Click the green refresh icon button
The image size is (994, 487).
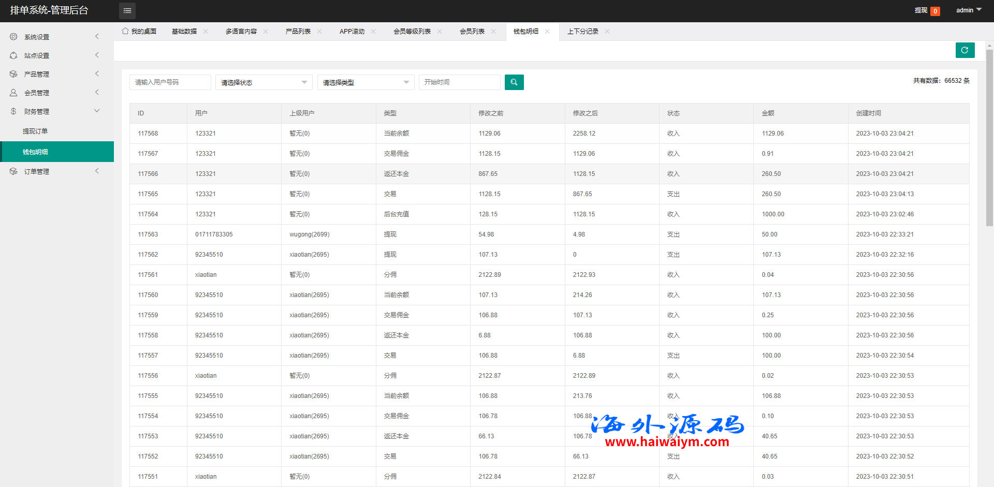coord(964,50)
